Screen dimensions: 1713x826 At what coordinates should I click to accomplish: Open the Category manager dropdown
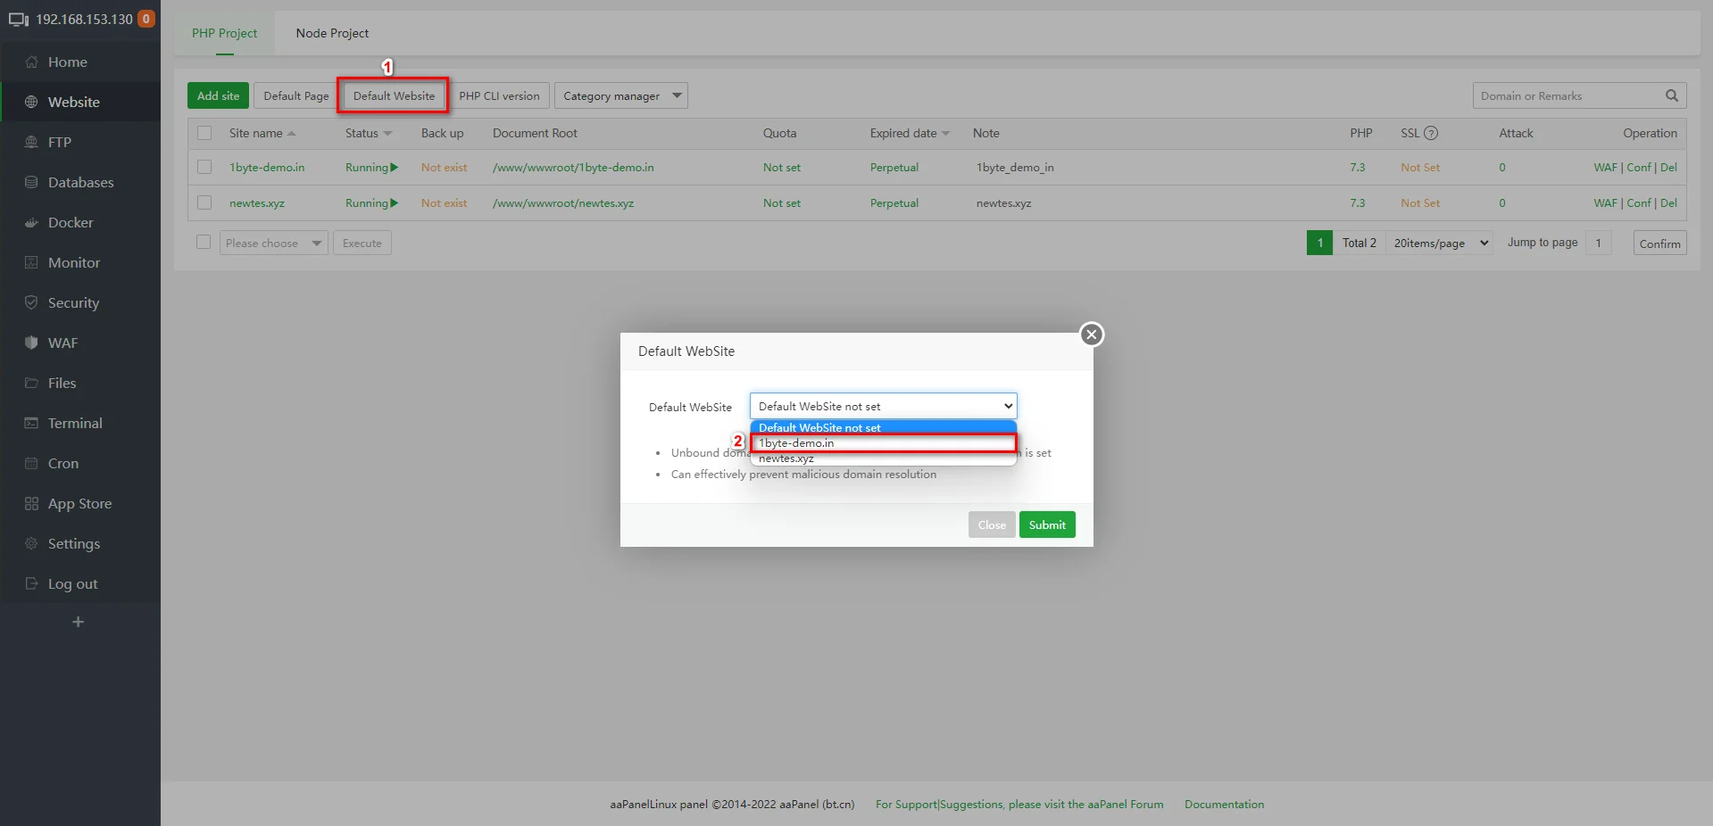tap(620, 95)
